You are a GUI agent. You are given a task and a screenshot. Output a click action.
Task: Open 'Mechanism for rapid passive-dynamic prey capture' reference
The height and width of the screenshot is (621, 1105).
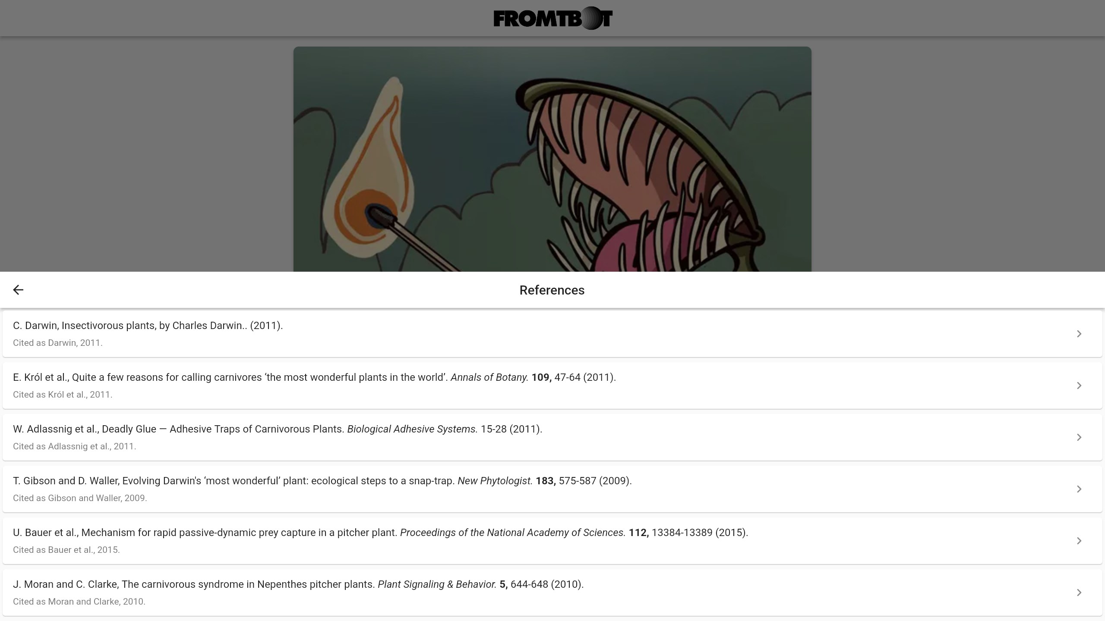[380, 533]
